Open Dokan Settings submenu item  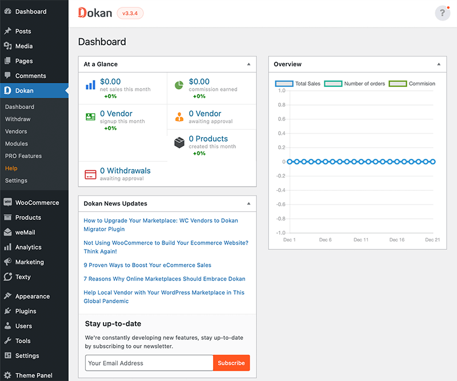[16, 180]
